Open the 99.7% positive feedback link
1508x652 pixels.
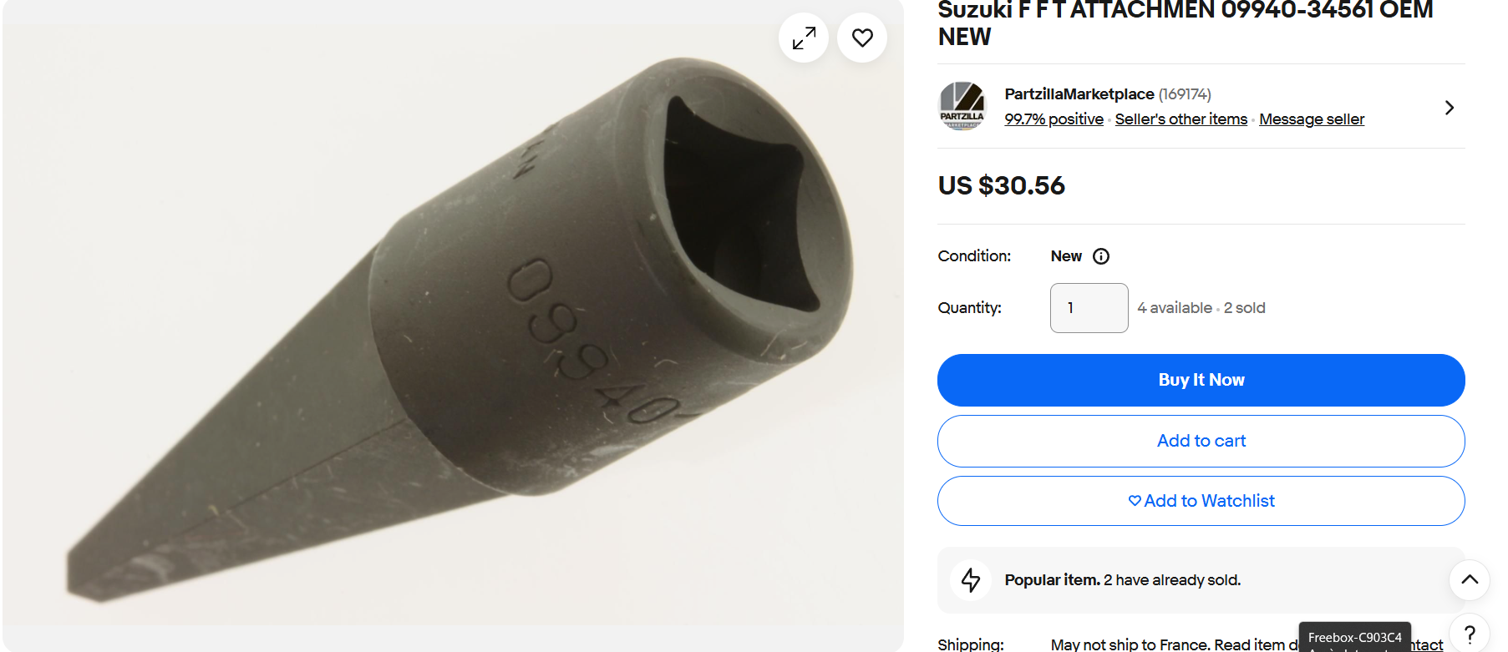click(1054, 119)
